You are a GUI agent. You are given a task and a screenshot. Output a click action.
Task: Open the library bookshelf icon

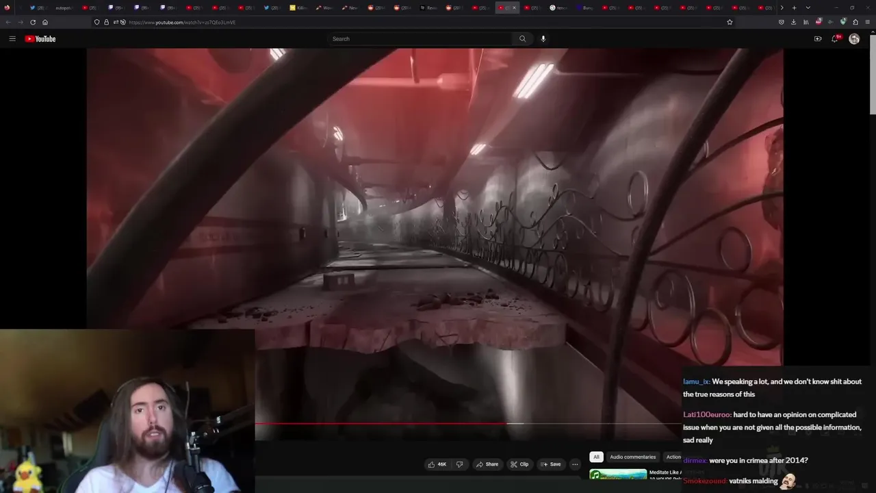point(806,22)
